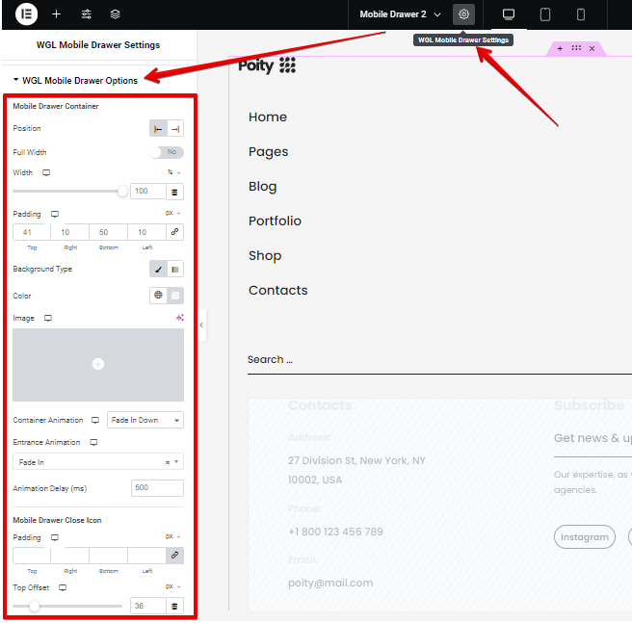Open the Portfolio menu item
Image resolution: width=632 pixels, height=623 pixels.
pos(275,221)
